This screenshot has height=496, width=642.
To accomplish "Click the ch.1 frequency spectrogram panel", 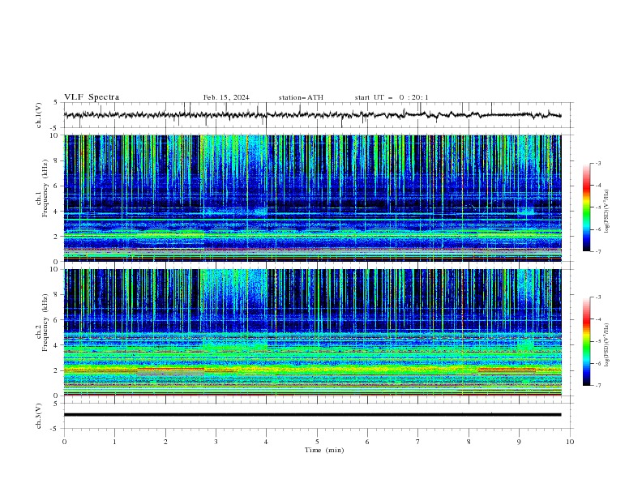I will [x=313, y=198].
